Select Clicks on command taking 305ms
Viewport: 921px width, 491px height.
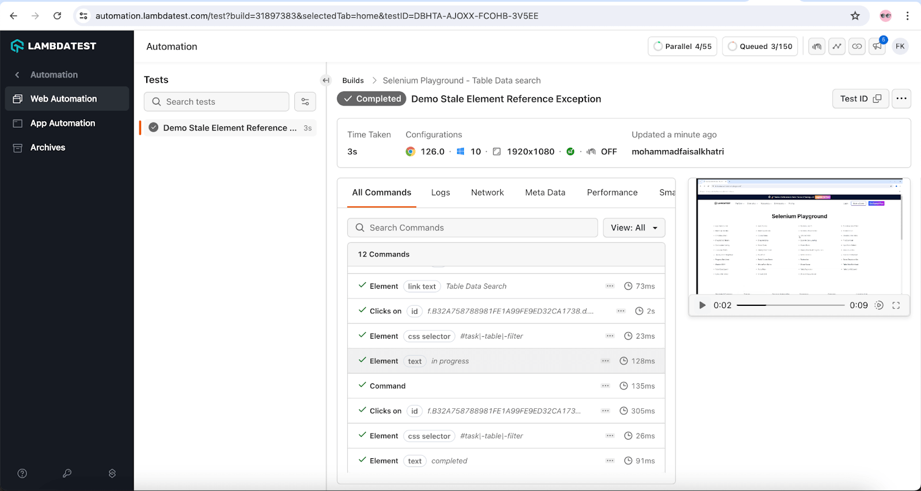pos(506,411)
